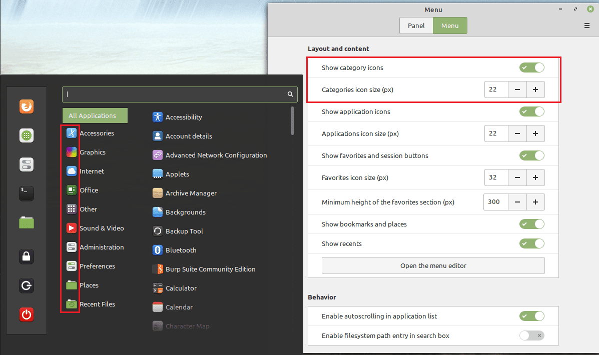599x355 pixels.
Task: Toggle Show recents switch
Action: (x=532, y=243)
